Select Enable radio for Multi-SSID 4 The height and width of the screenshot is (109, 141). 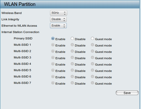(53, 64)
